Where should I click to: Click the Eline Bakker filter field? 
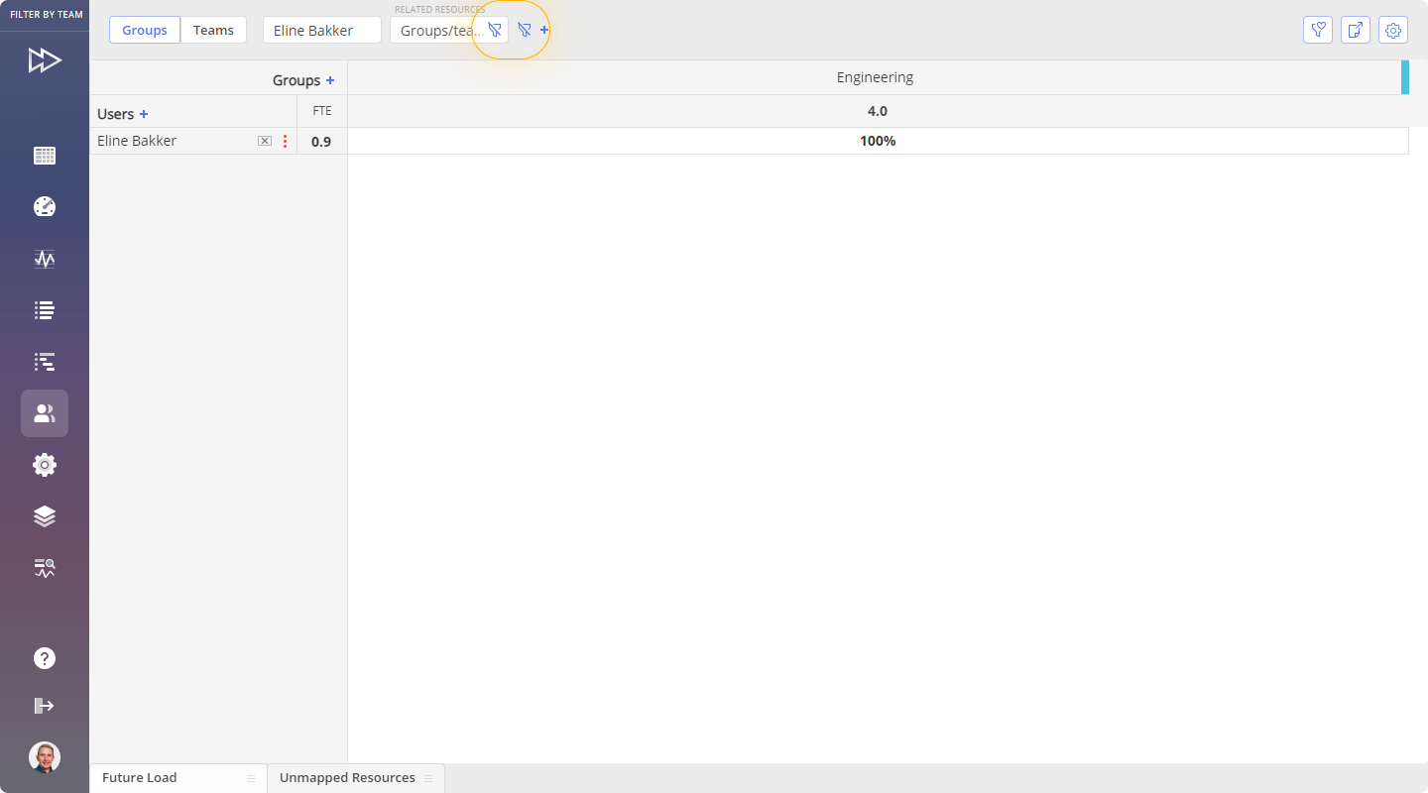tap(322, 30)
